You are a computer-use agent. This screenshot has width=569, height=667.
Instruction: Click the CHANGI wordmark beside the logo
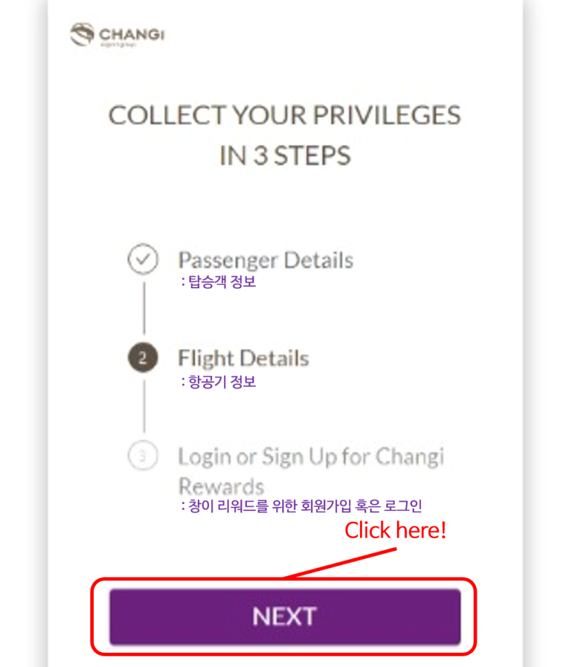132,35
